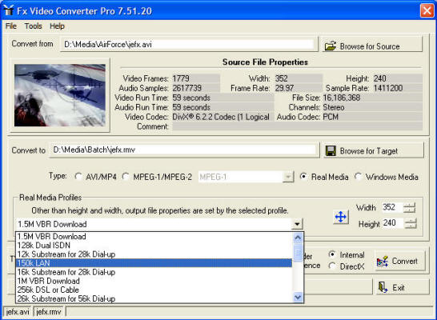Click the Convert from source path field
Image resolution: width=437 pixels, height=320 pixels.
click(189, 44)
